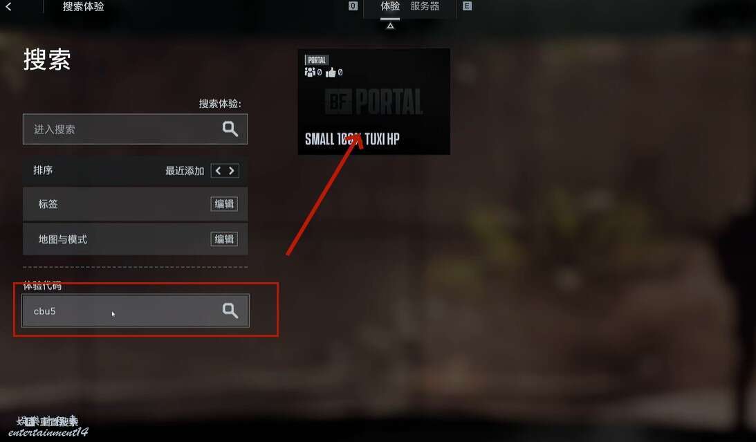
Task: Click the 地图与模式 row label
Action: [63, 239]
